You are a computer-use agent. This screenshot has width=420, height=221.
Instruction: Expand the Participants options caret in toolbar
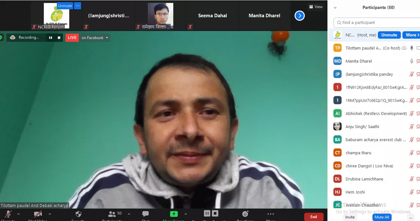pos(129,214)
